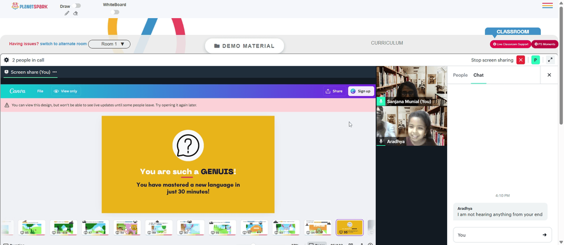The image size is (564, 245).
Task: Select slide thumbnail 91
Action: point(222,228)
